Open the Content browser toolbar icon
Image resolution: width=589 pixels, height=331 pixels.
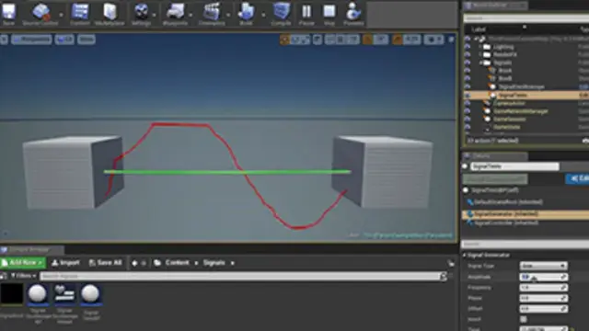click(x=80, y=13)
